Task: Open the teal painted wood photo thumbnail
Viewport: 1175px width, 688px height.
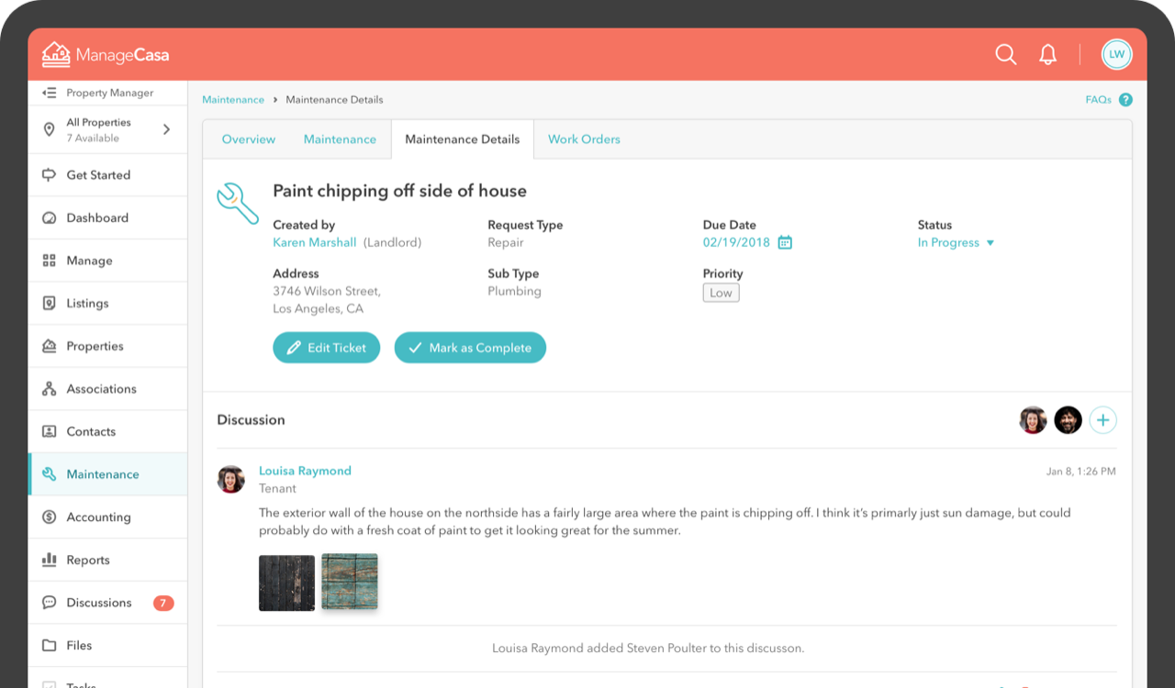Action: coord(350,582)
